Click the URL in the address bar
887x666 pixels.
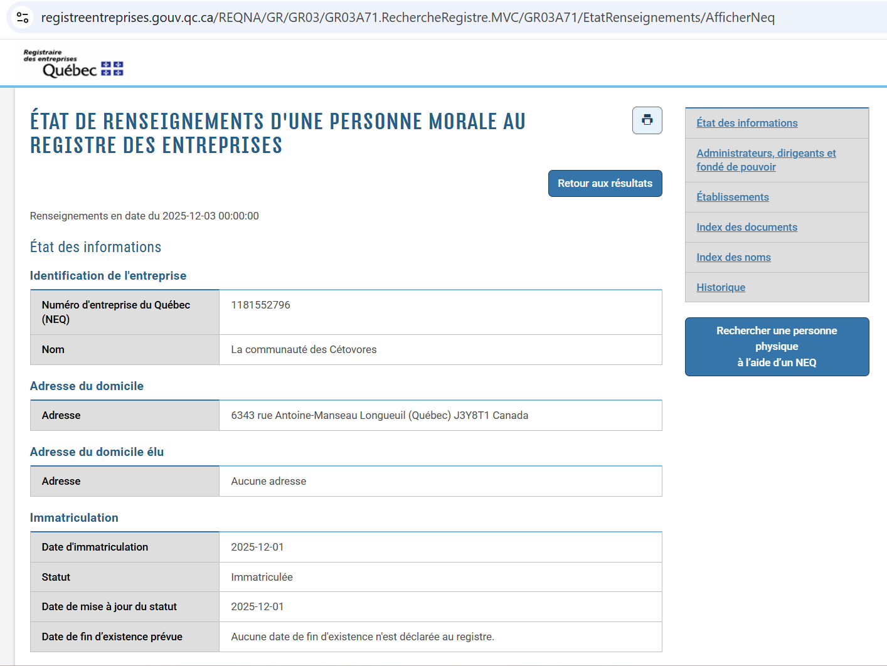pyautogui.click(x=408, y=18)
